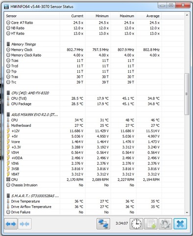Click the S.M.A.R.T. drive group icon
The image size is (193, 236).
pyautogui.click(x=8, y=196)
